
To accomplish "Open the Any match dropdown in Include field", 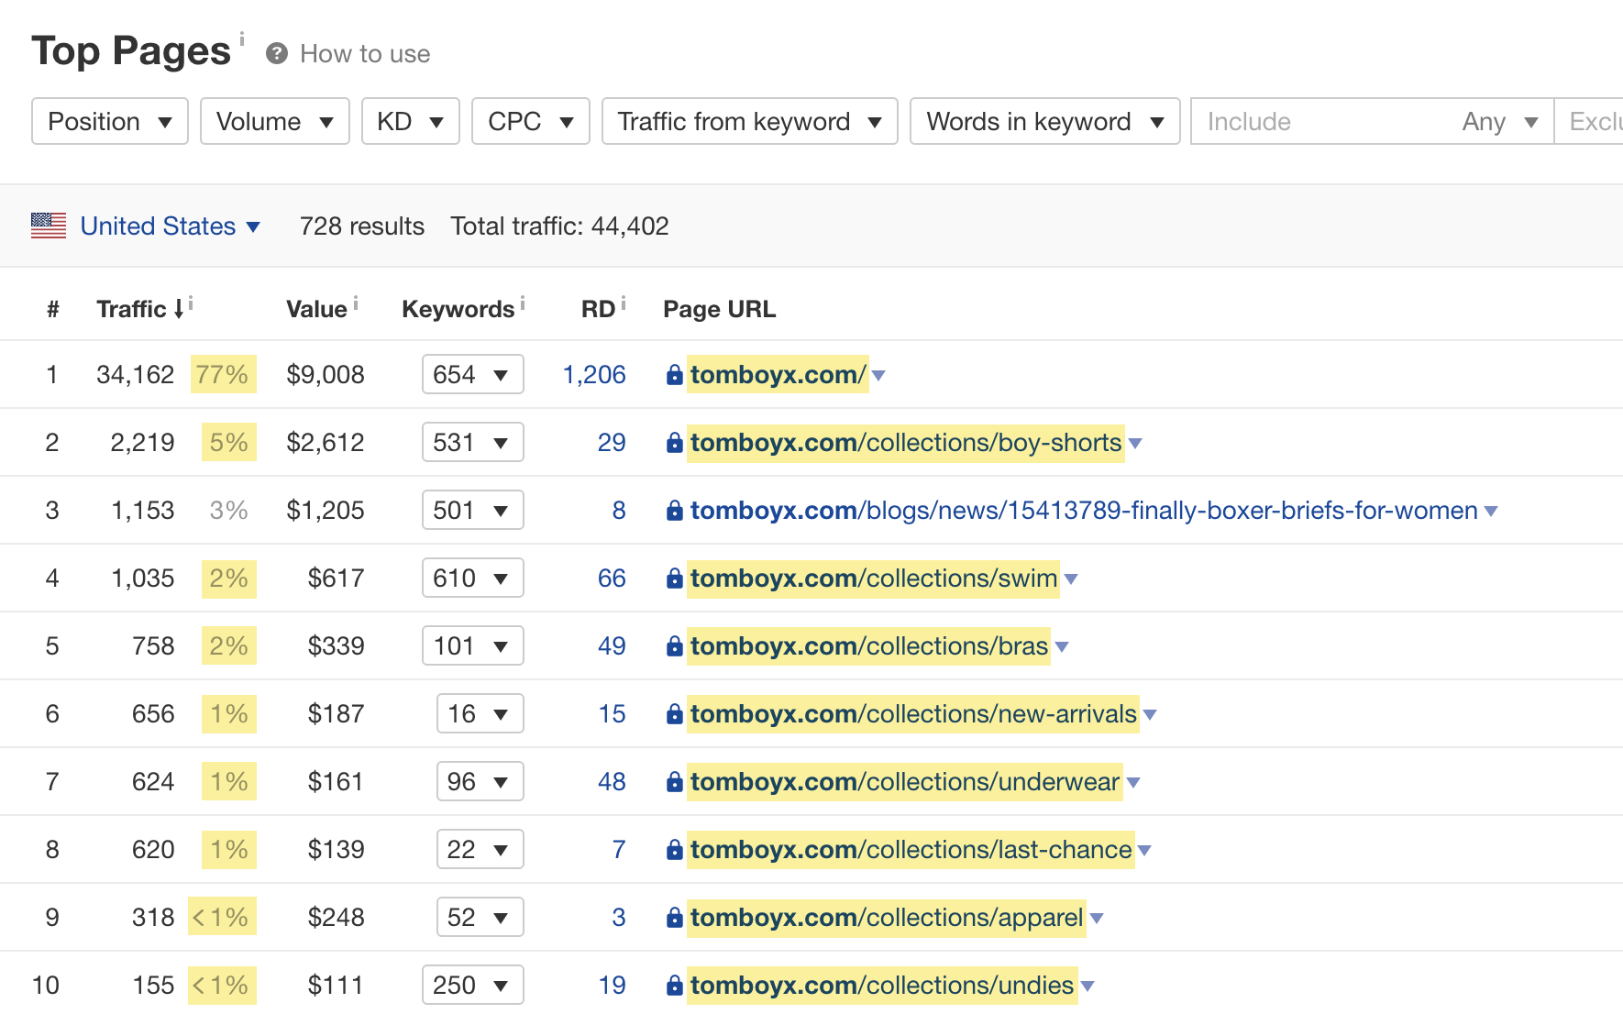I will (x=1499, y=121).
